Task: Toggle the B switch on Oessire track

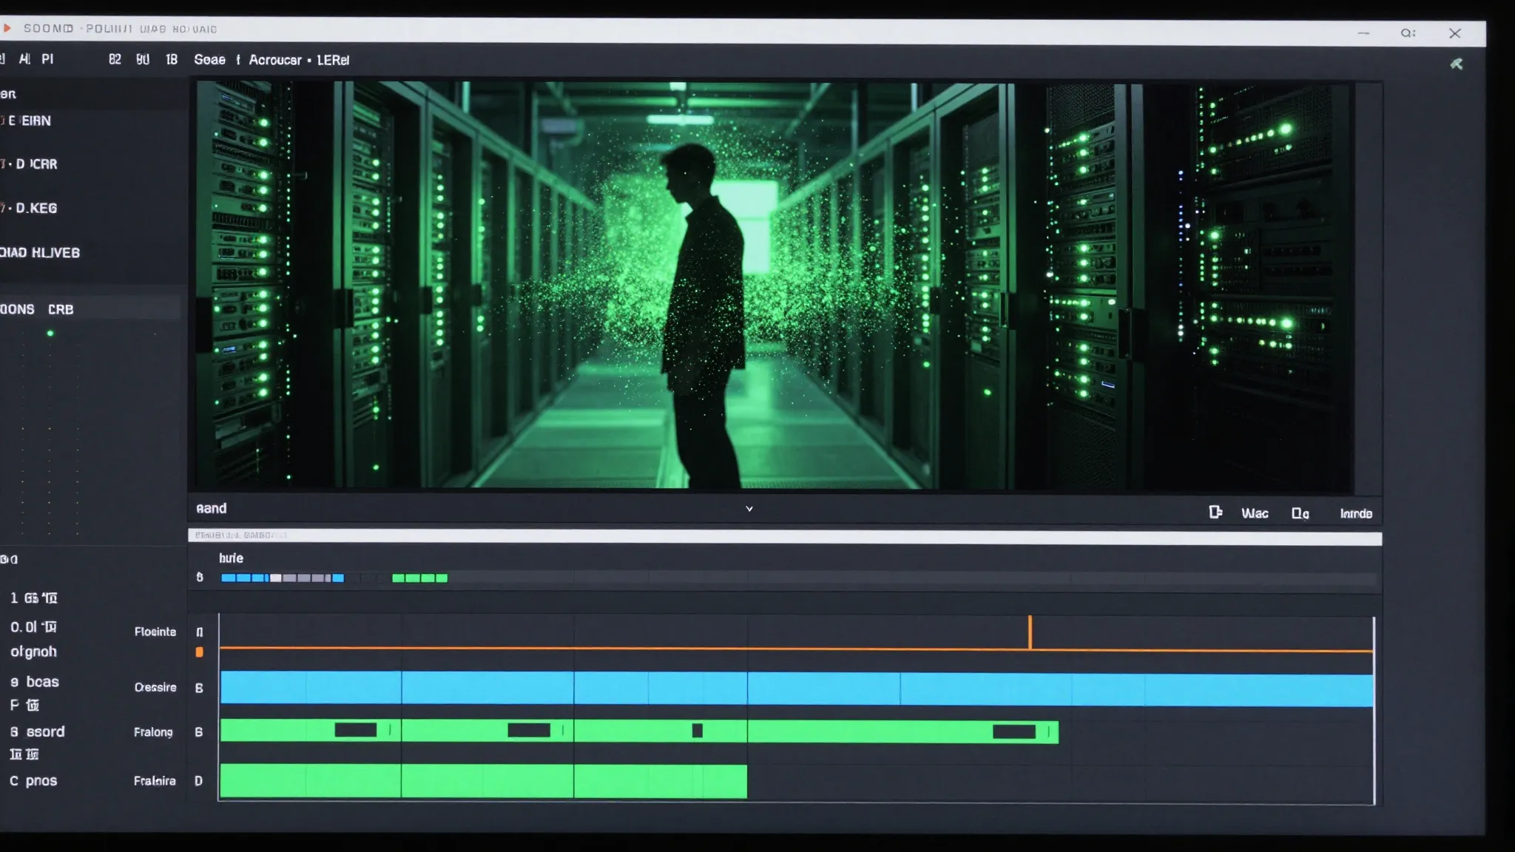Action: [x=199, y=688]
